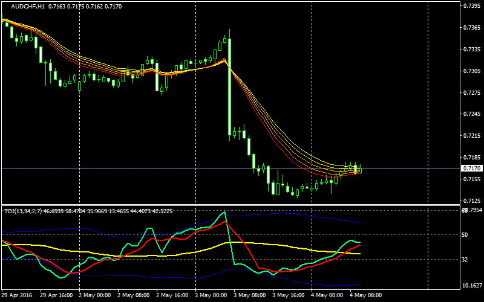484x302 pixels.
Task: Click the 10.1627 indicator scale minimum label
Action: pos(471,286)
